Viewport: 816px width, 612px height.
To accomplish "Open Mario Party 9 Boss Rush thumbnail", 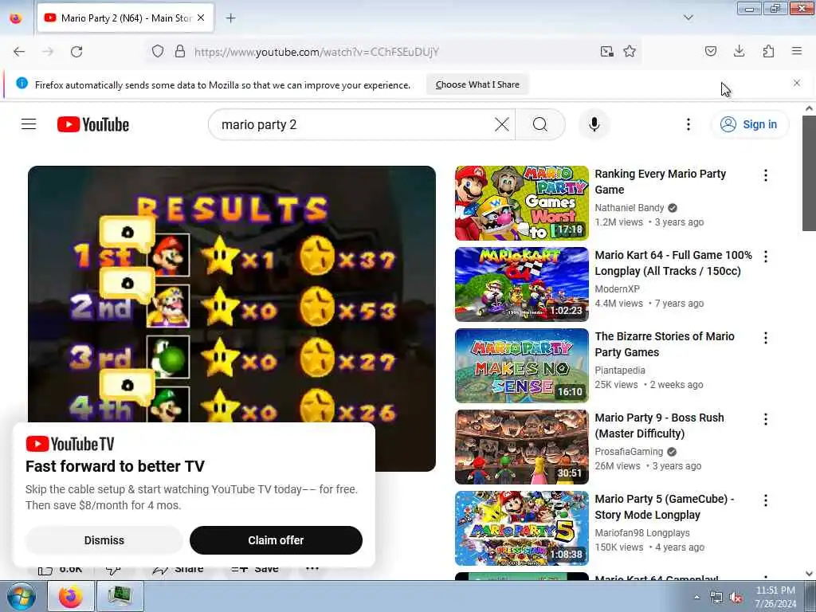I will click(521, 446).
